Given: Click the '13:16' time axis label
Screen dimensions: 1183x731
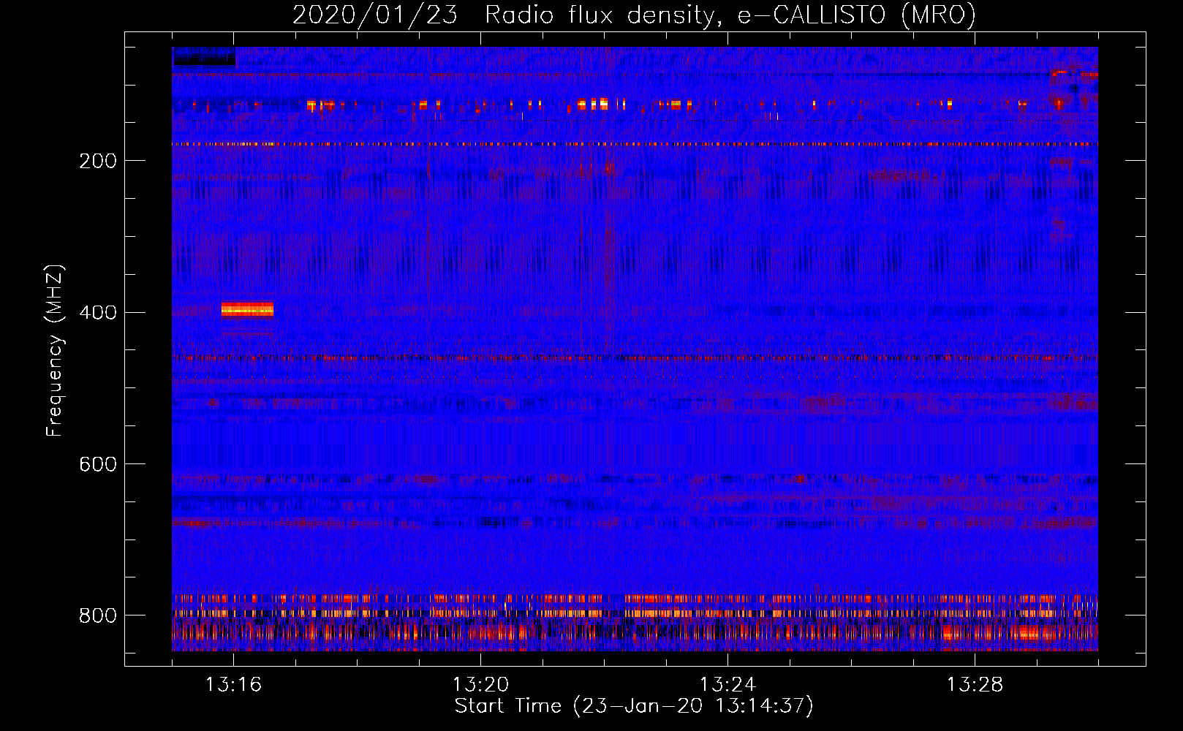Looking at the screenshot, I should click(233, 685).
